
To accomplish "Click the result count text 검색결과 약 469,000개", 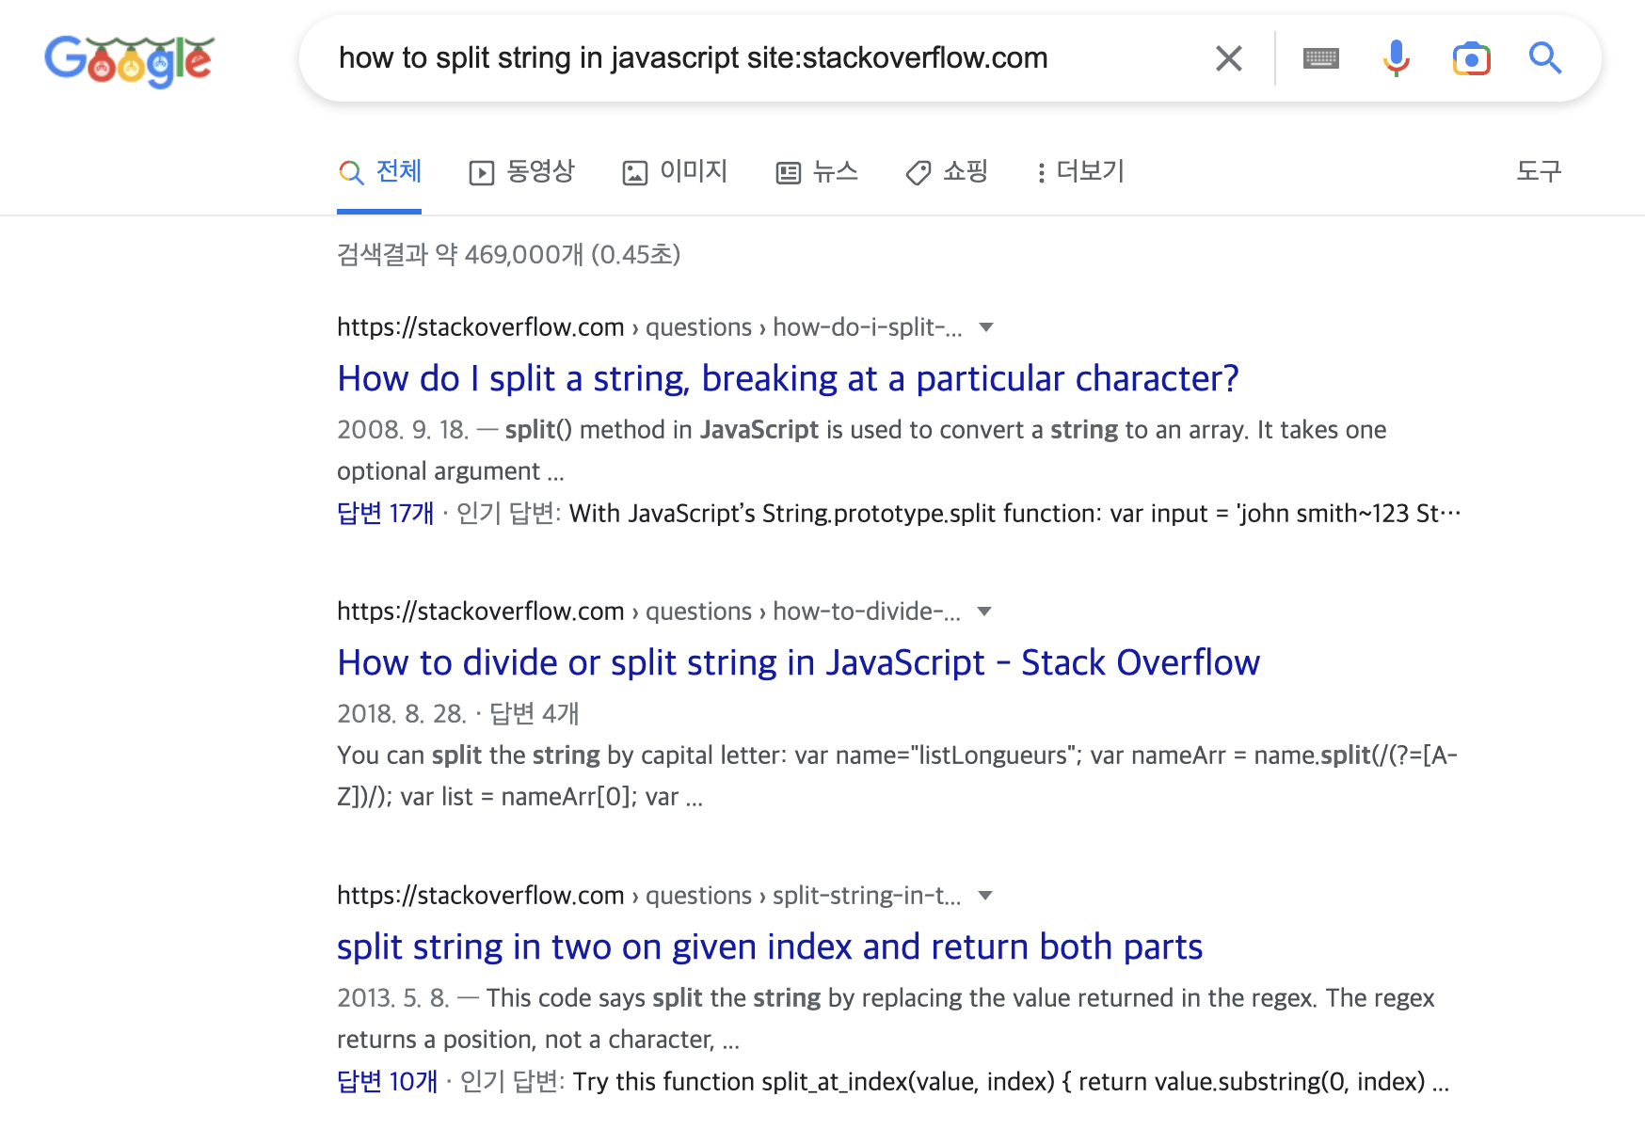I will tap(508, 255).
